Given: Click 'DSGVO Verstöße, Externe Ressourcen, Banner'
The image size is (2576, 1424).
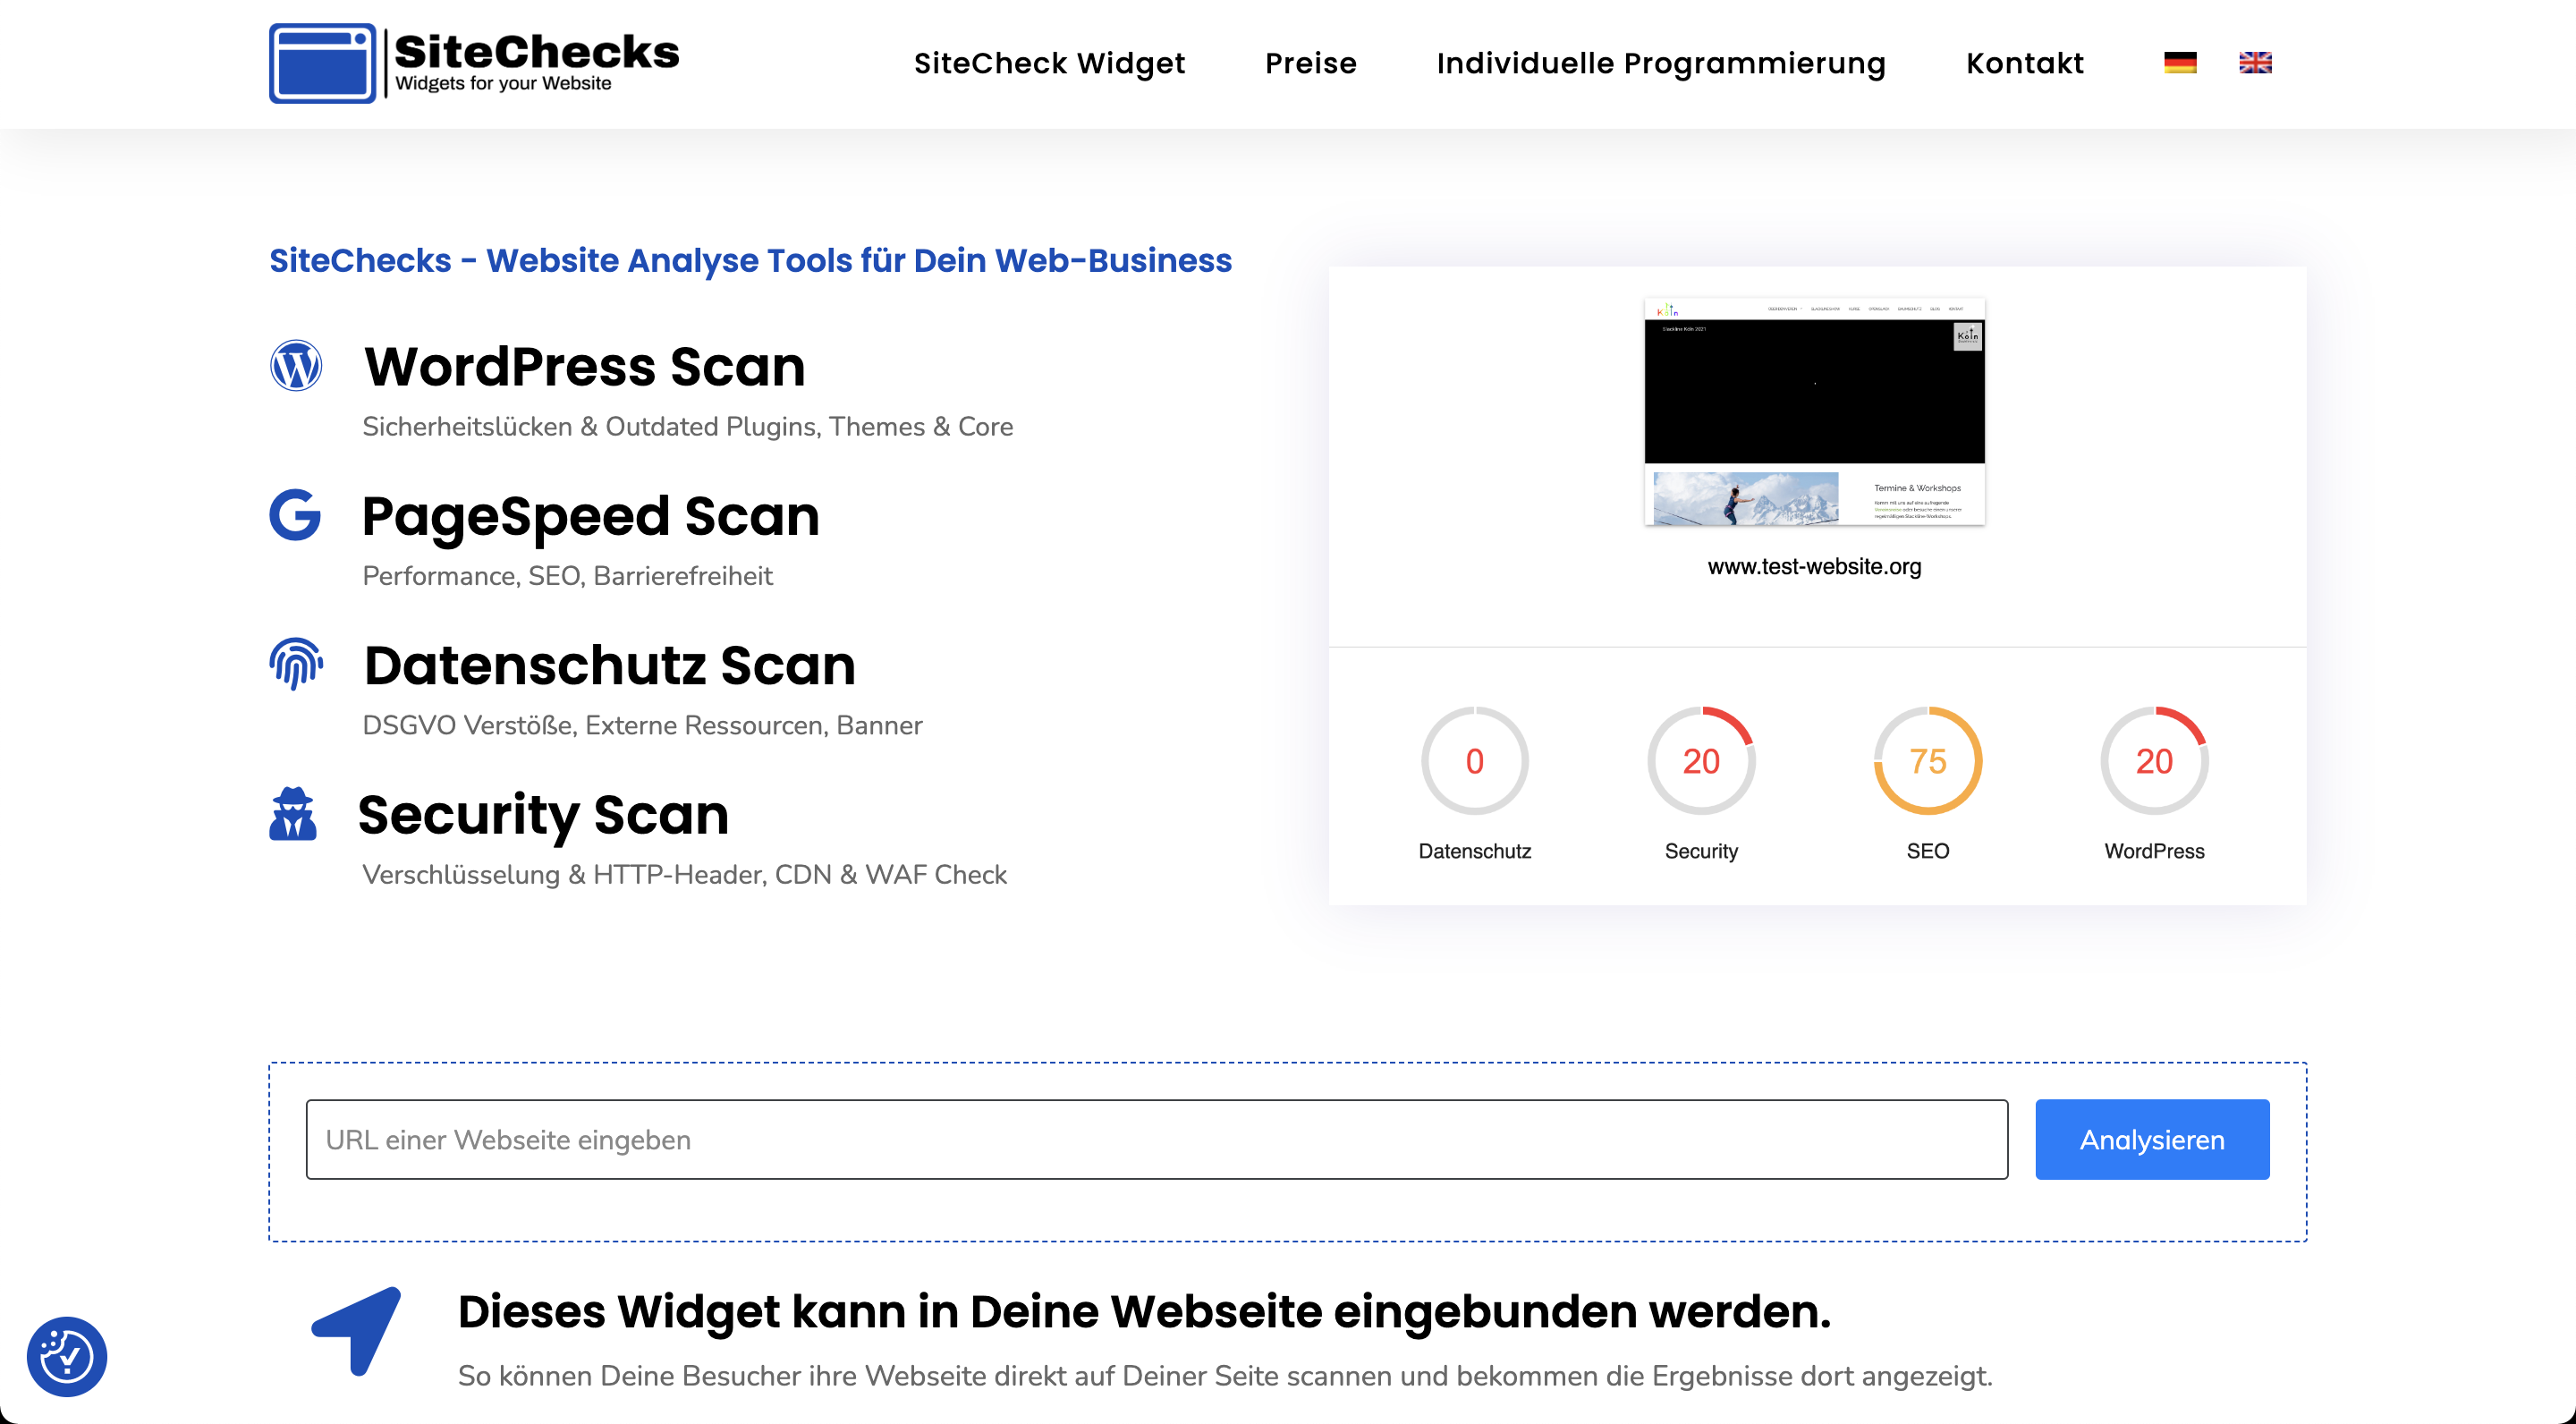Looking at the screenshot, I should (x=642, y=725).
